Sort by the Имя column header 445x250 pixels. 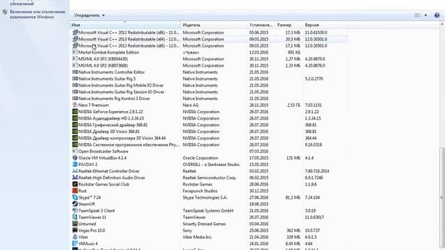(125, 25)
